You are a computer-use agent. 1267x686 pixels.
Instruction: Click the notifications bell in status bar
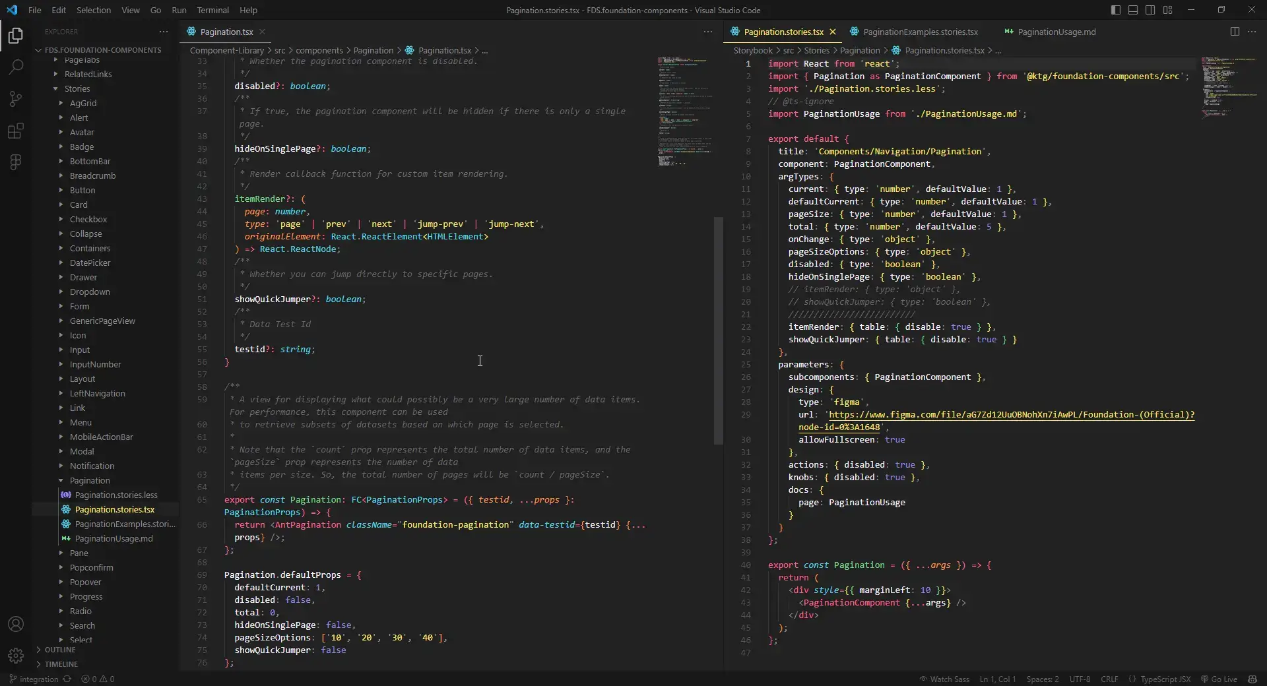coord(1252,679)
